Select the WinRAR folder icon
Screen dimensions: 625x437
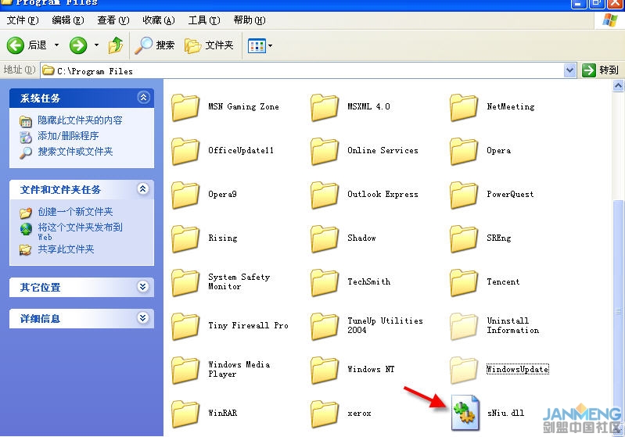(x=185, y=414)
